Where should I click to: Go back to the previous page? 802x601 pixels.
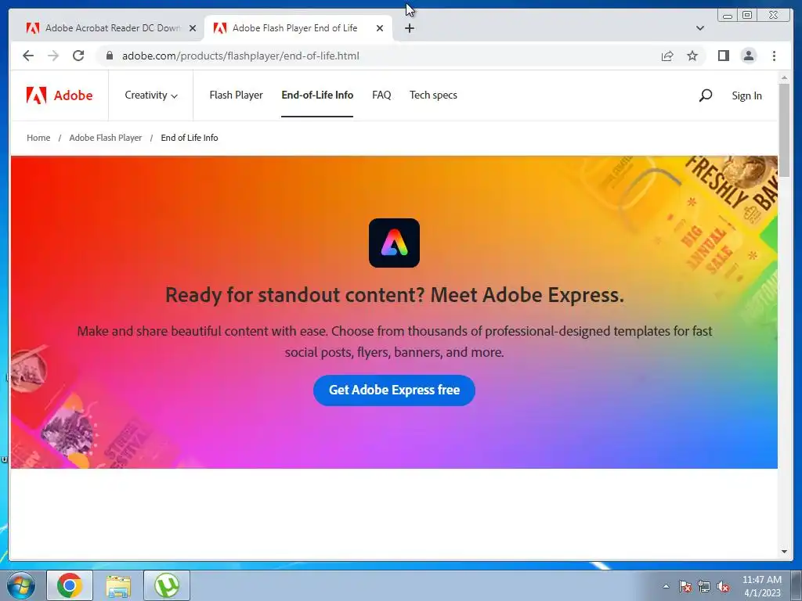coord(28,56)
